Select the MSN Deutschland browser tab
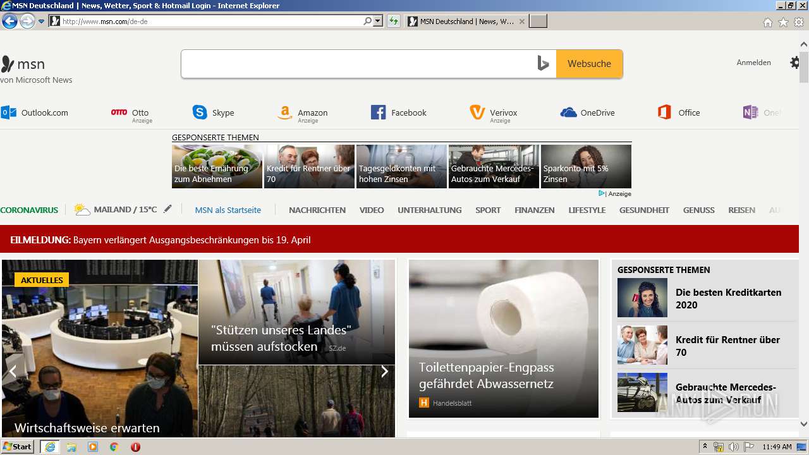Screen dimensions: 809x455 [466, 21]
